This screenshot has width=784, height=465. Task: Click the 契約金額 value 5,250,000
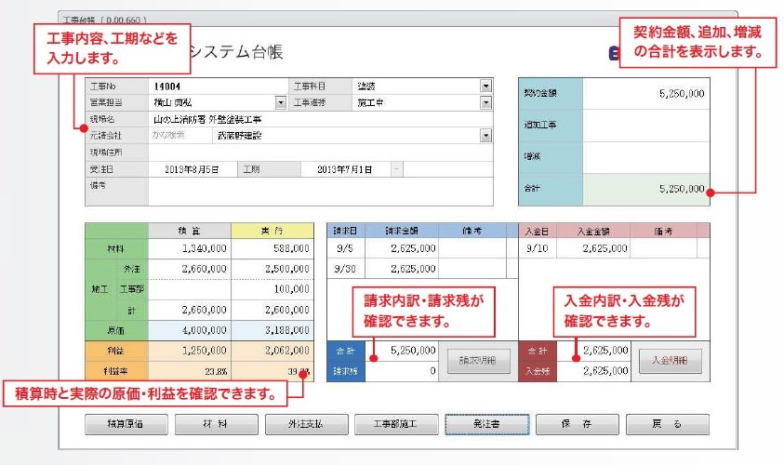click(645, 94)
